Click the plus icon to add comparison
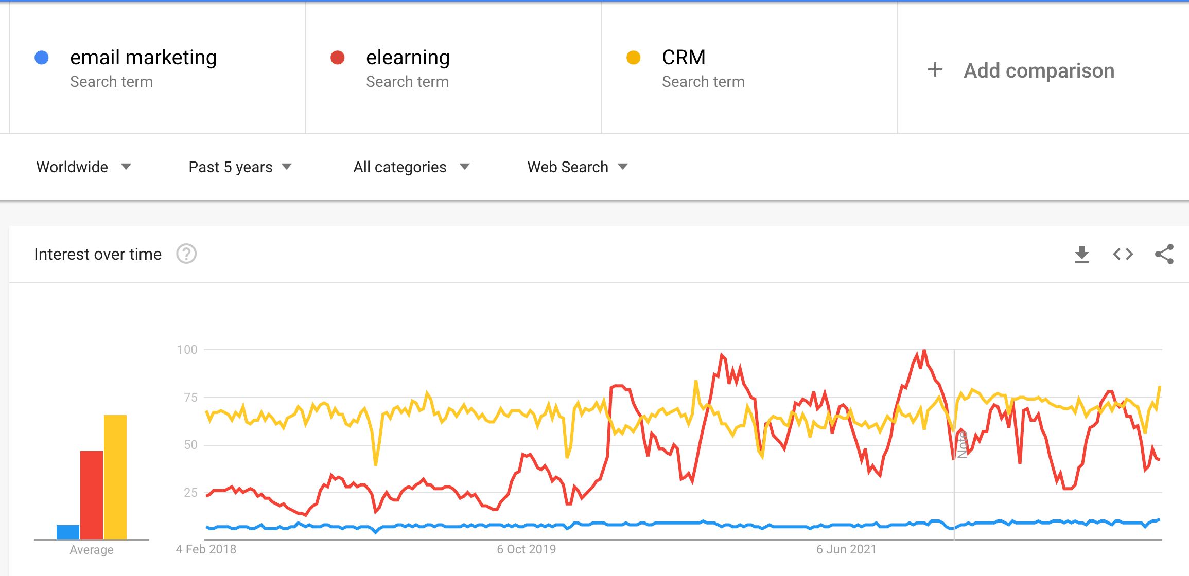Screen dimensions: 1189x576 (935, 70)
